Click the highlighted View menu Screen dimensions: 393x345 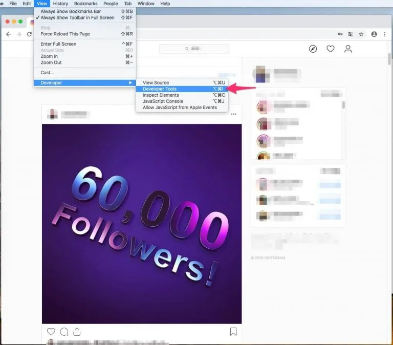pos(42,4)
